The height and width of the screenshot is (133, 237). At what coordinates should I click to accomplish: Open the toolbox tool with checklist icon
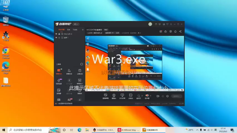(x=80, y=72)
